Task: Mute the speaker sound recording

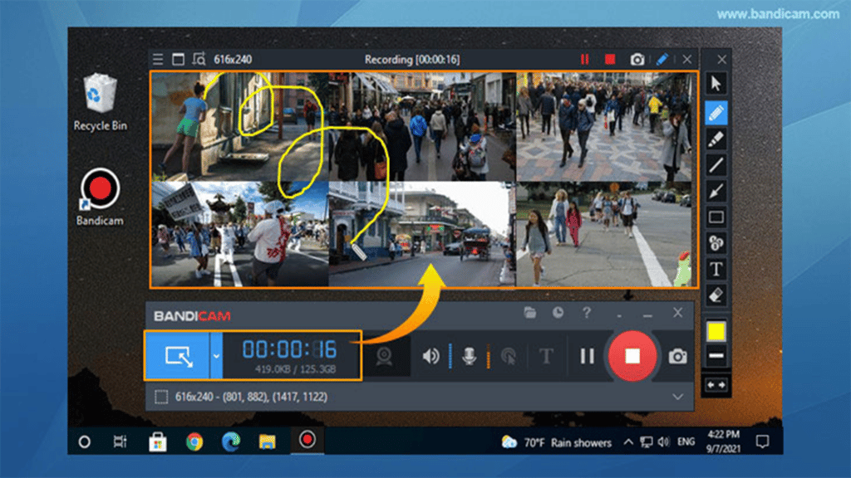Action: click(430, 356)
